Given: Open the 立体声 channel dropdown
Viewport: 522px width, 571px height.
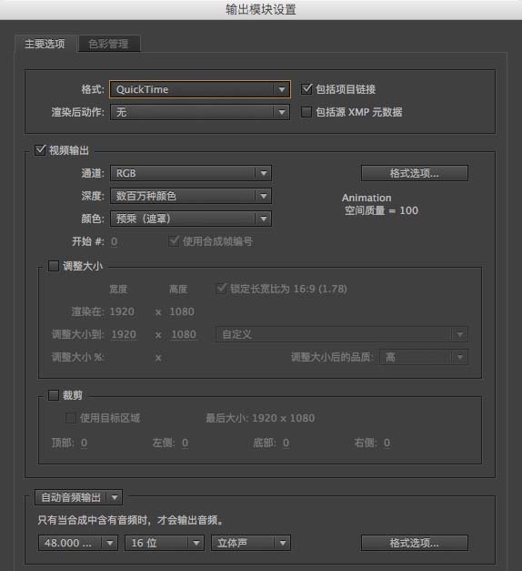Looking at the screenshot, I should (251, 543).
